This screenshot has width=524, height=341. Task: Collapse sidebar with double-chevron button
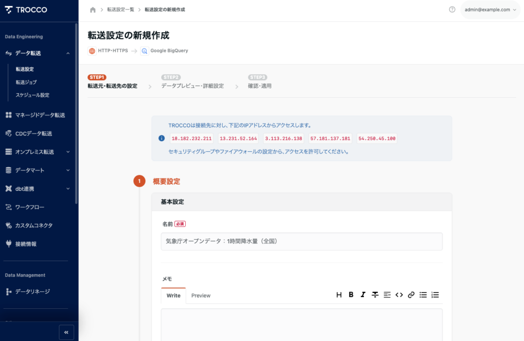(x=66, y=332)
